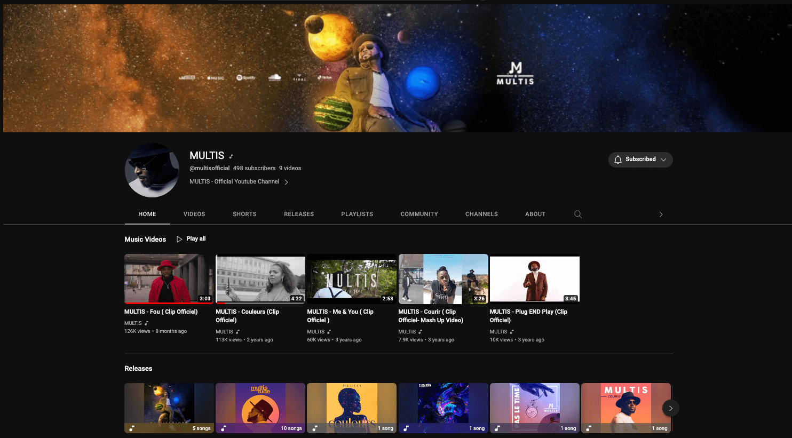Open the ABOUT tab
The height and width of the screenshot is (438, 792).
[535, 214]
